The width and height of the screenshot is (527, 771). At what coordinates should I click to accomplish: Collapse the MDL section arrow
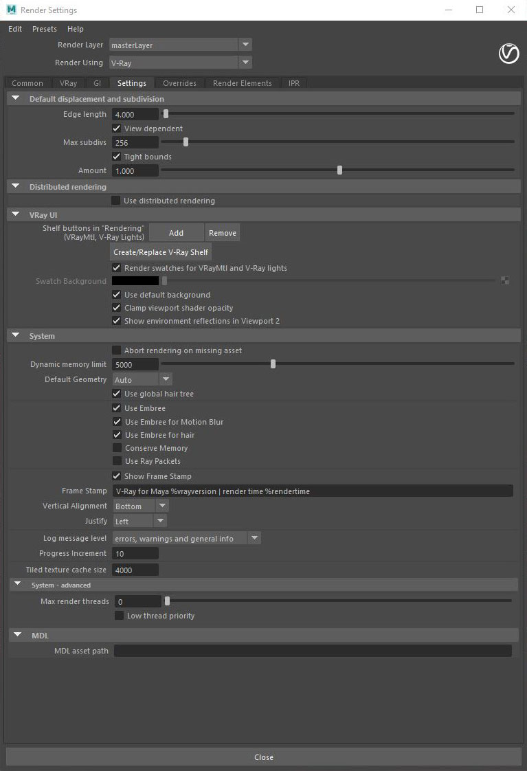pos(16,636)
